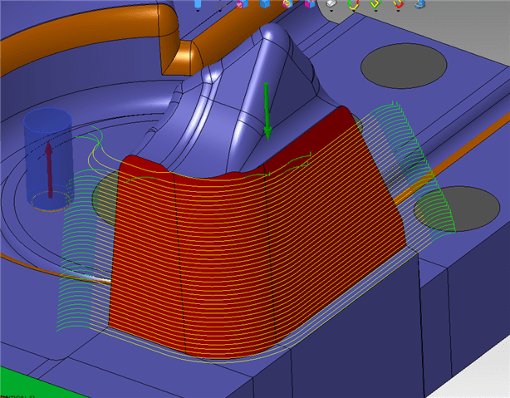This screenshot has height=398, width=510.
Task: Select the dark circular hole at upper right
Action: tap(404, 66)
